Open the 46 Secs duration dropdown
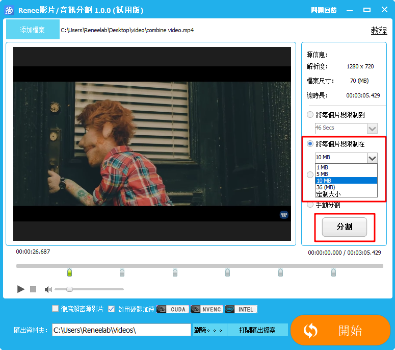This screenshot has width=395, height=350. (372, 129)
